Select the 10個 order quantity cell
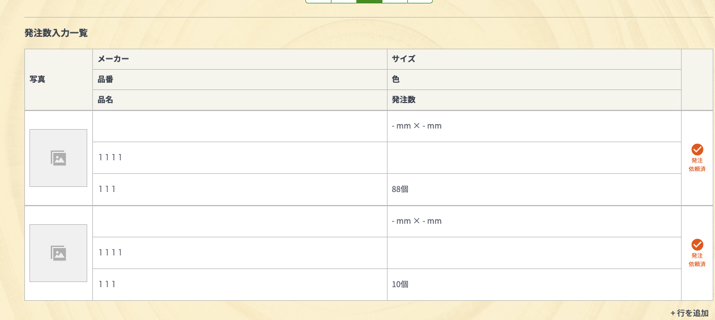This screenshot has width=715, height=320. pyautogui.click(x=534, y=284)
